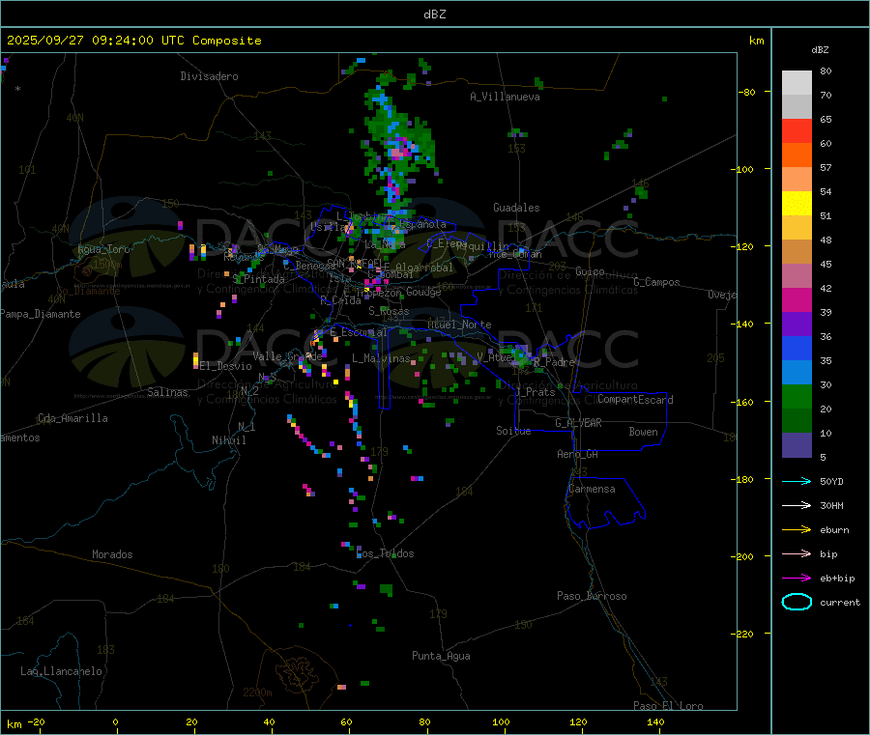Click the '-200' km tick on right axis
Screen dimensions: 870x735
tap(744, 556)
